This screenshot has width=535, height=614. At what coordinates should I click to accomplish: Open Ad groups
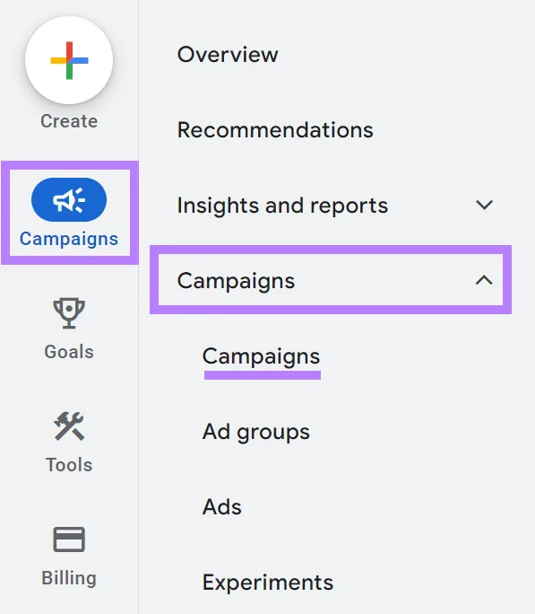(x=256, y=432)
